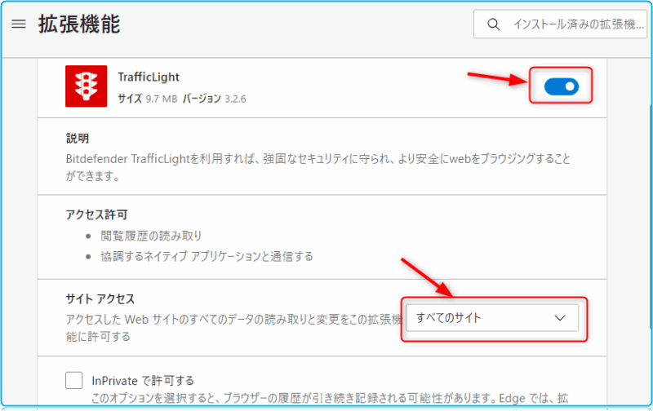Click the 閲覧履歴の読み取り permission item
This screenshot has width=653, height=411.
coord(151,236)
